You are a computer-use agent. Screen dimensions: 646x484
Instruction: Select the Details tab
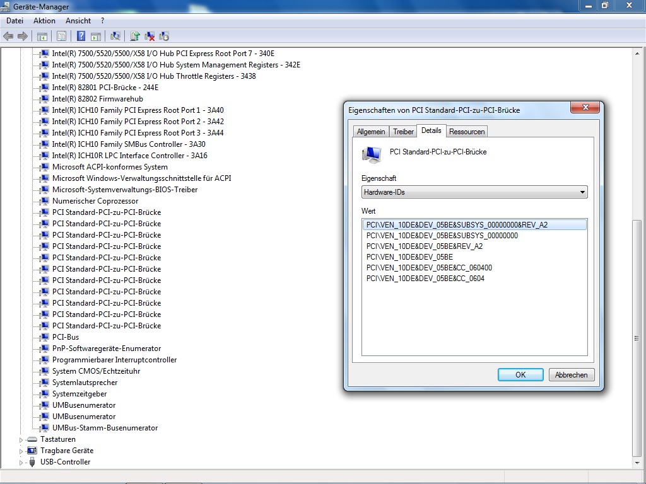point(432,130)
